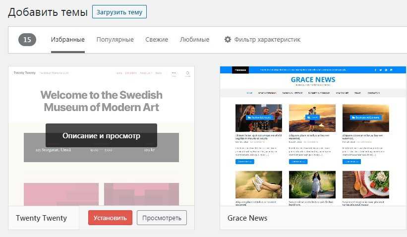Click the Twenty Twenty theme name label
This screenshot has width=407, height=237.
click(x=41, y=218)
